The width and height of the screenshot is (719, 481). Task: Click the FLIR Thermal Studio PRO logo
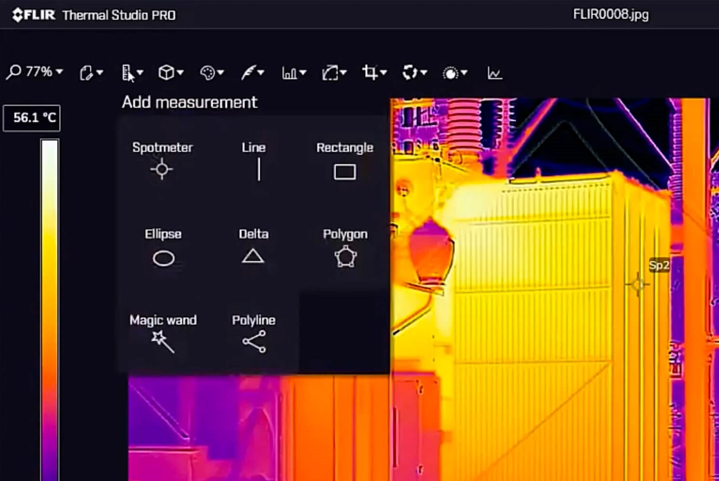coord(94,15)
